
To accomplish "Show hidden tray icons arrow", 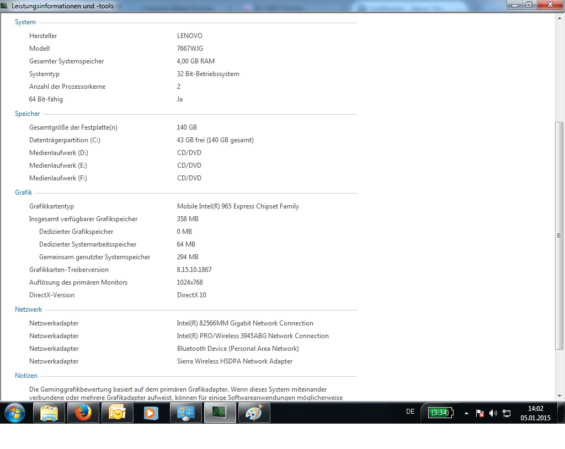I will pyautogui.click(x=466, y=413).
